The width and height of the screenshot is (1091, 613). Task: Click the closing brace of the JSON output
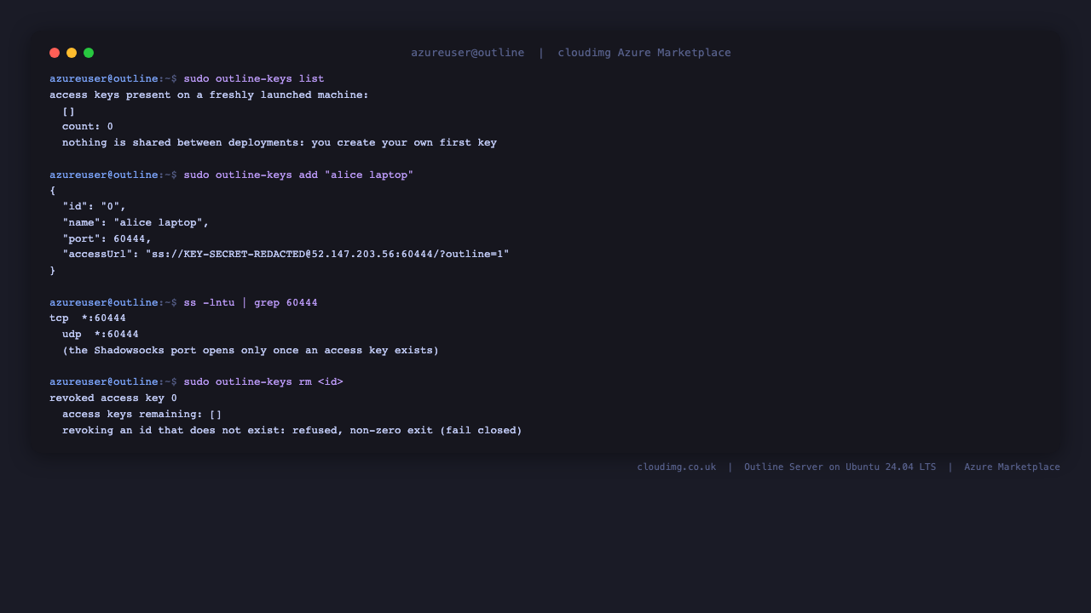tap(53, 271)
